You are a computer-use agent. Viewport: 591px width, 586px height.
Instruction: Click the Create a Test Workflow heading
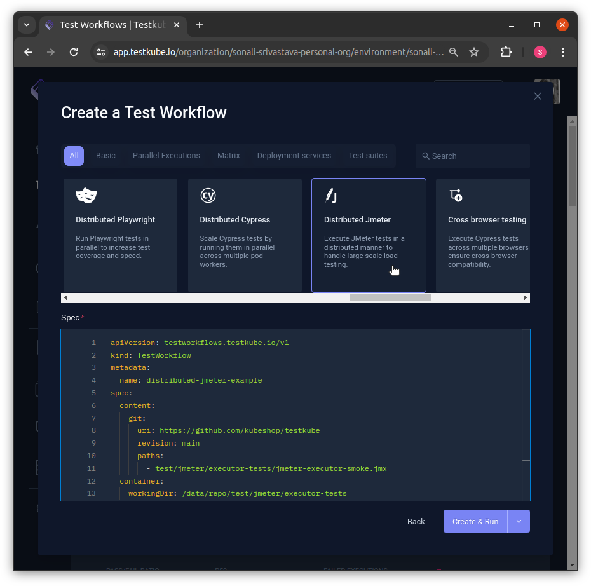[x=144, y=112]
